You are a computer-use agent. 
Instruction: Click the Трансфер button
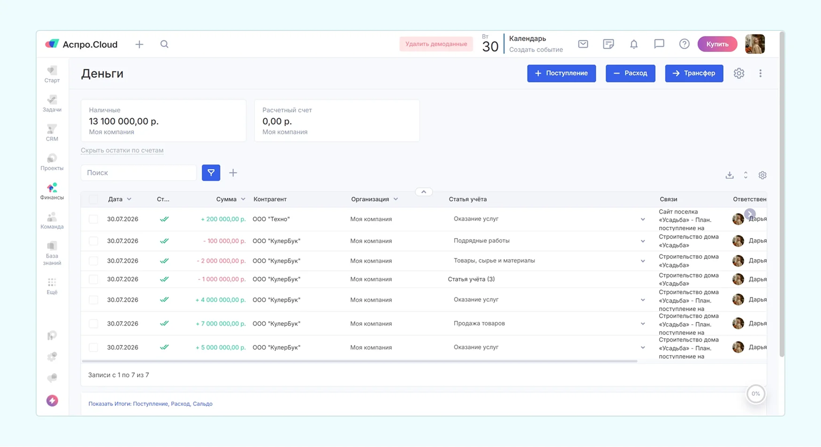pos(694,73)
